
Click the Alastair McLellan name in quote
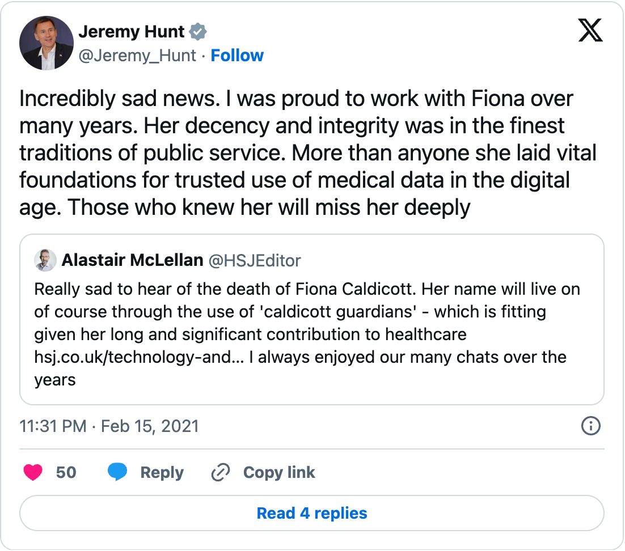tap(132, 260)
